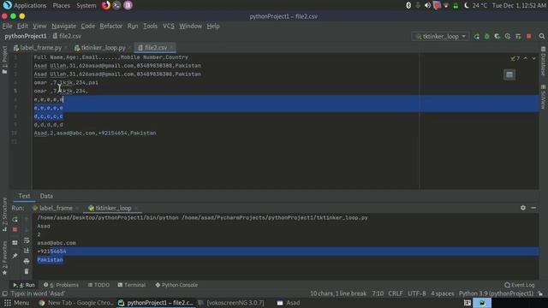Open Run panel settings gear
The height and width of the screenshot is (308, 548).
[x=523, y=208]
